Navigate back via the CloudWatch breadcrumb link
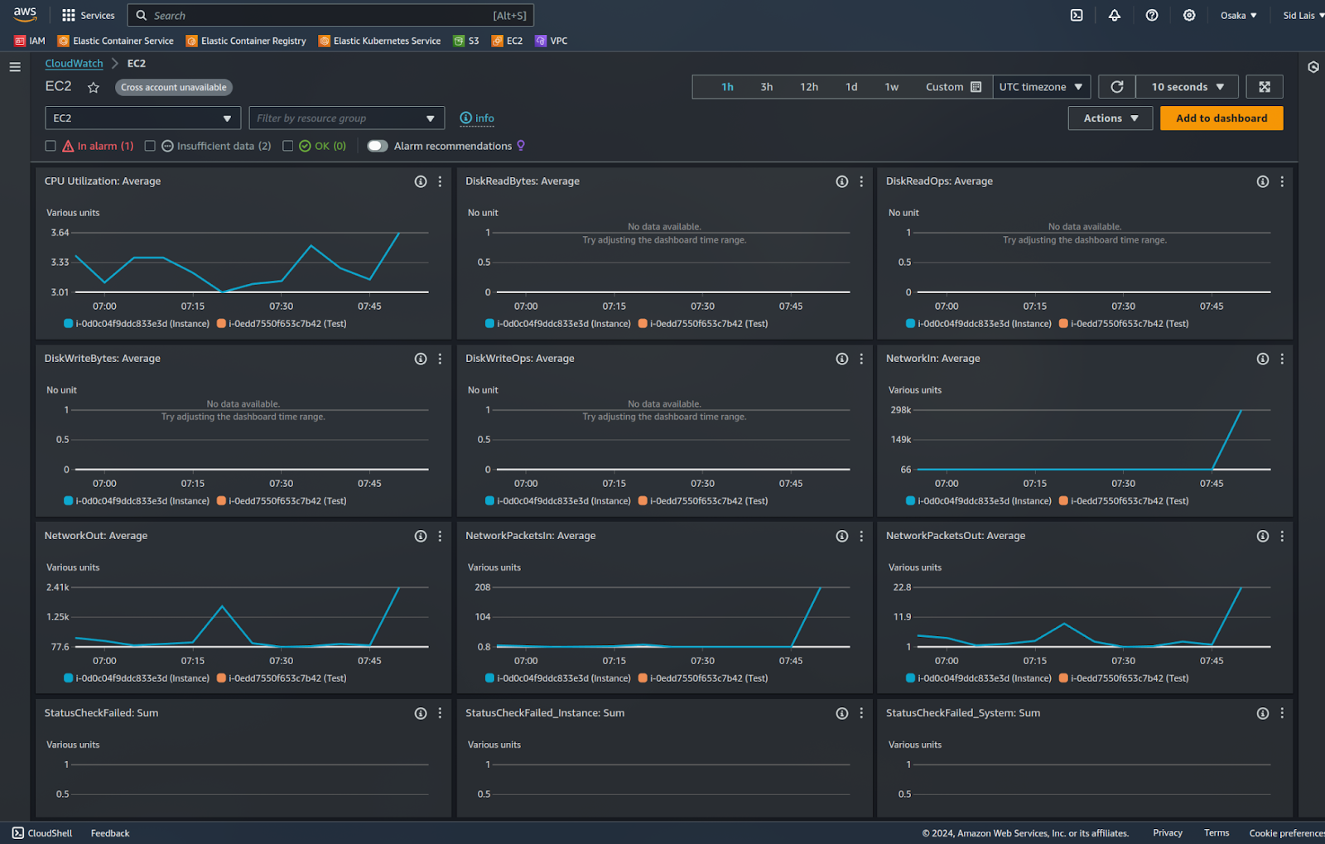The width and height of the screenshot is (1325, 844). (74, 63)
